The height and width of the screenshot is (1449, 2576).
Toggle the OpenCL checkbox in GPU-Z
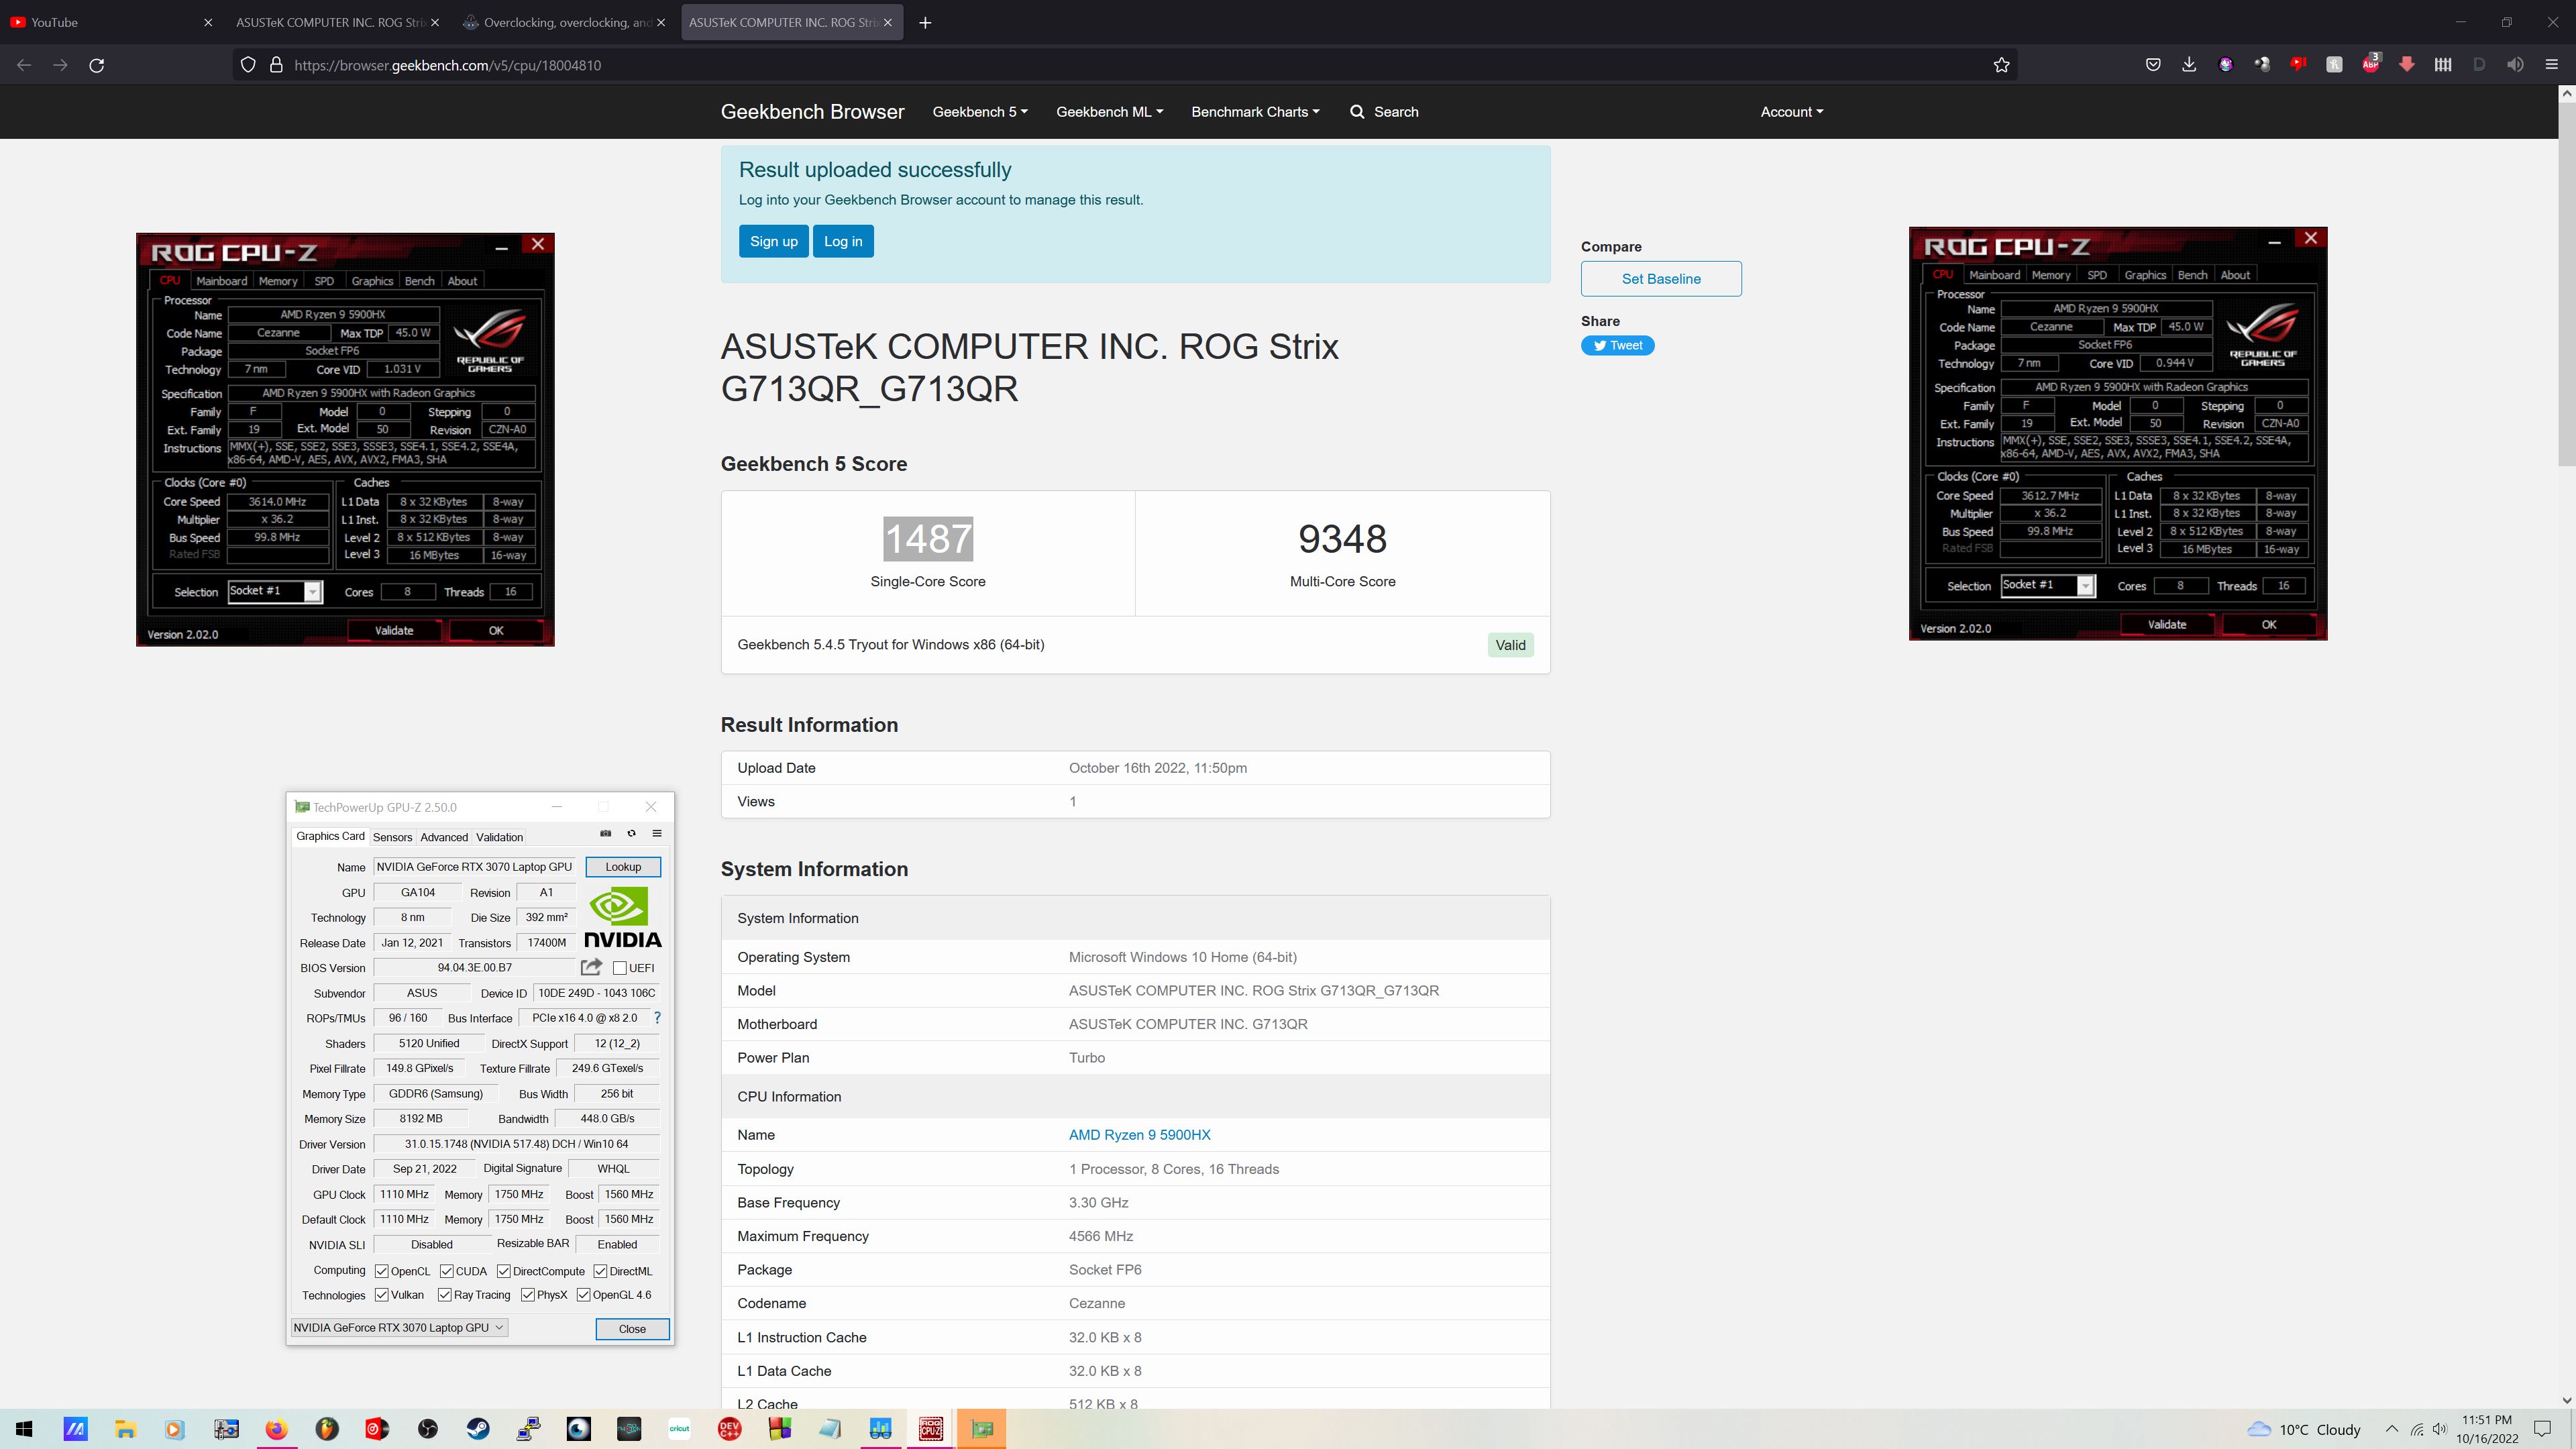(x=381, y=1271)
